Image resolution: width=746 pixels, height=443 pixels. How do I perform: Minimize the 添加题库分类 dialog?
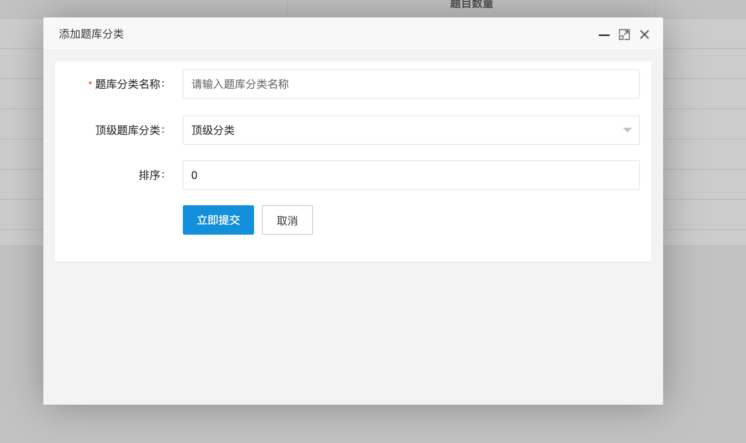pyautogui.click(x=604, y=35)
